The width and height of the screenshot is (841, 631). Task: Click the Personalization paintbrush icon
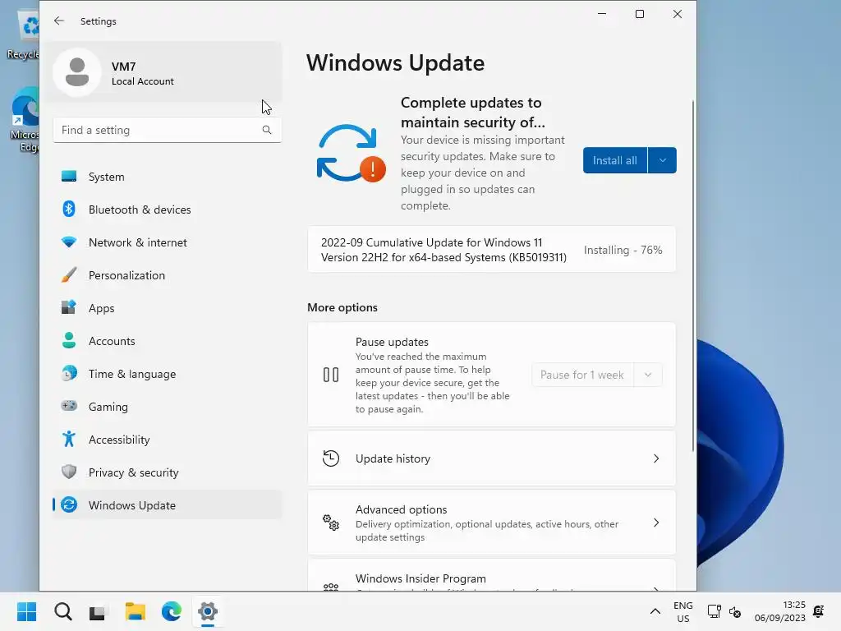69,274
